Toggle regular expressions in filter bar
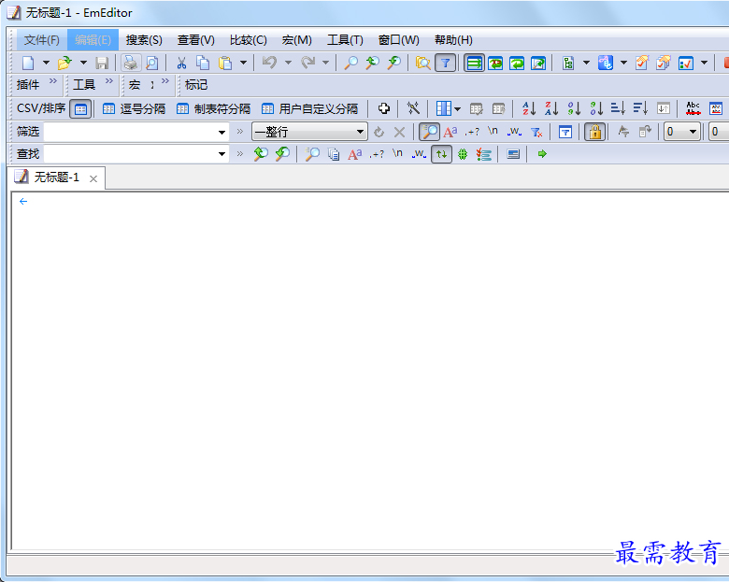 pos(472,132)
